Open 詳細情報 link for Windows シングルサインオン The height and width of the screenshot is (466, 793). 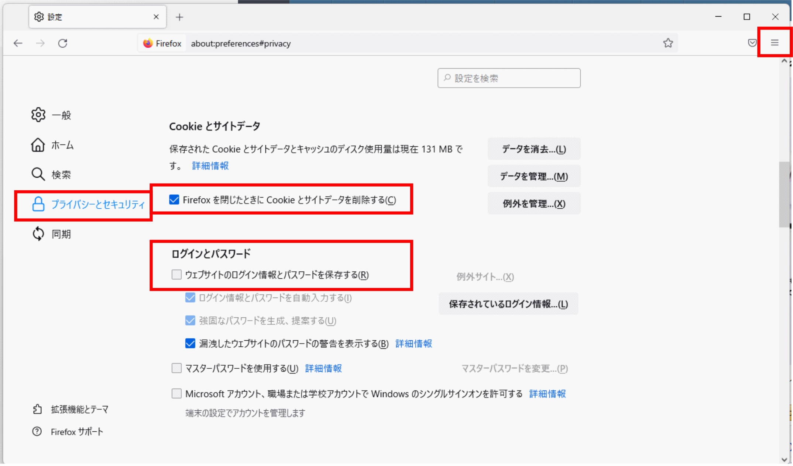(x=547, y=394)
